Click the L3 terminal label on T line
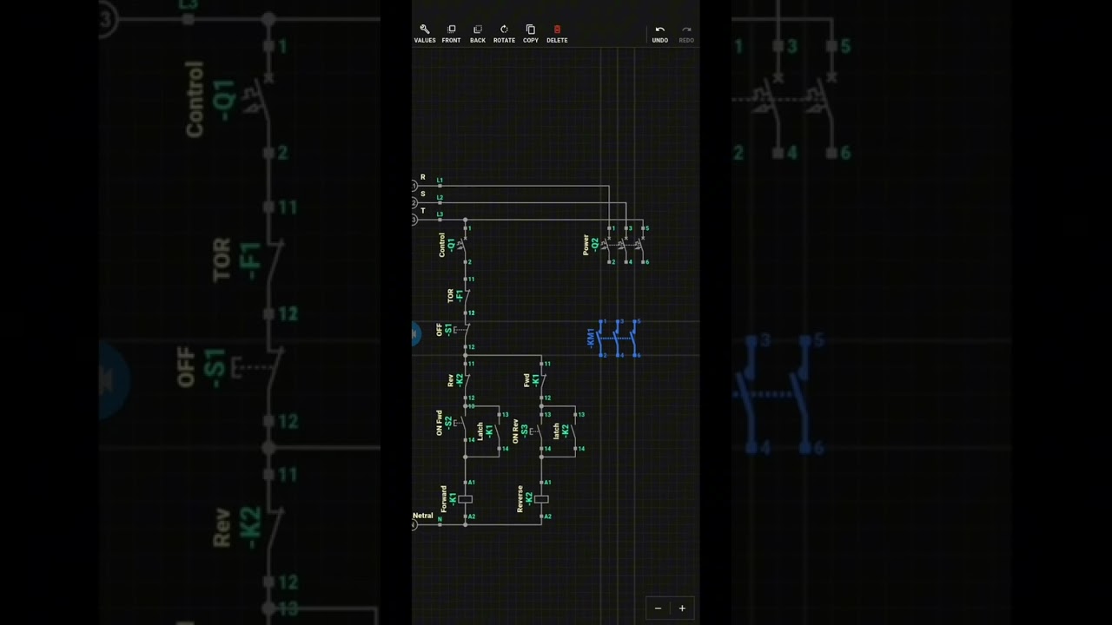1112x625 pixels. [x=440, y=214]
